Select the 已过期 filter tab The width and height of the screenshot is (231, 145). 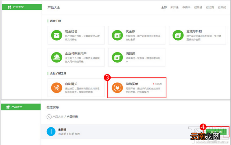210,7
